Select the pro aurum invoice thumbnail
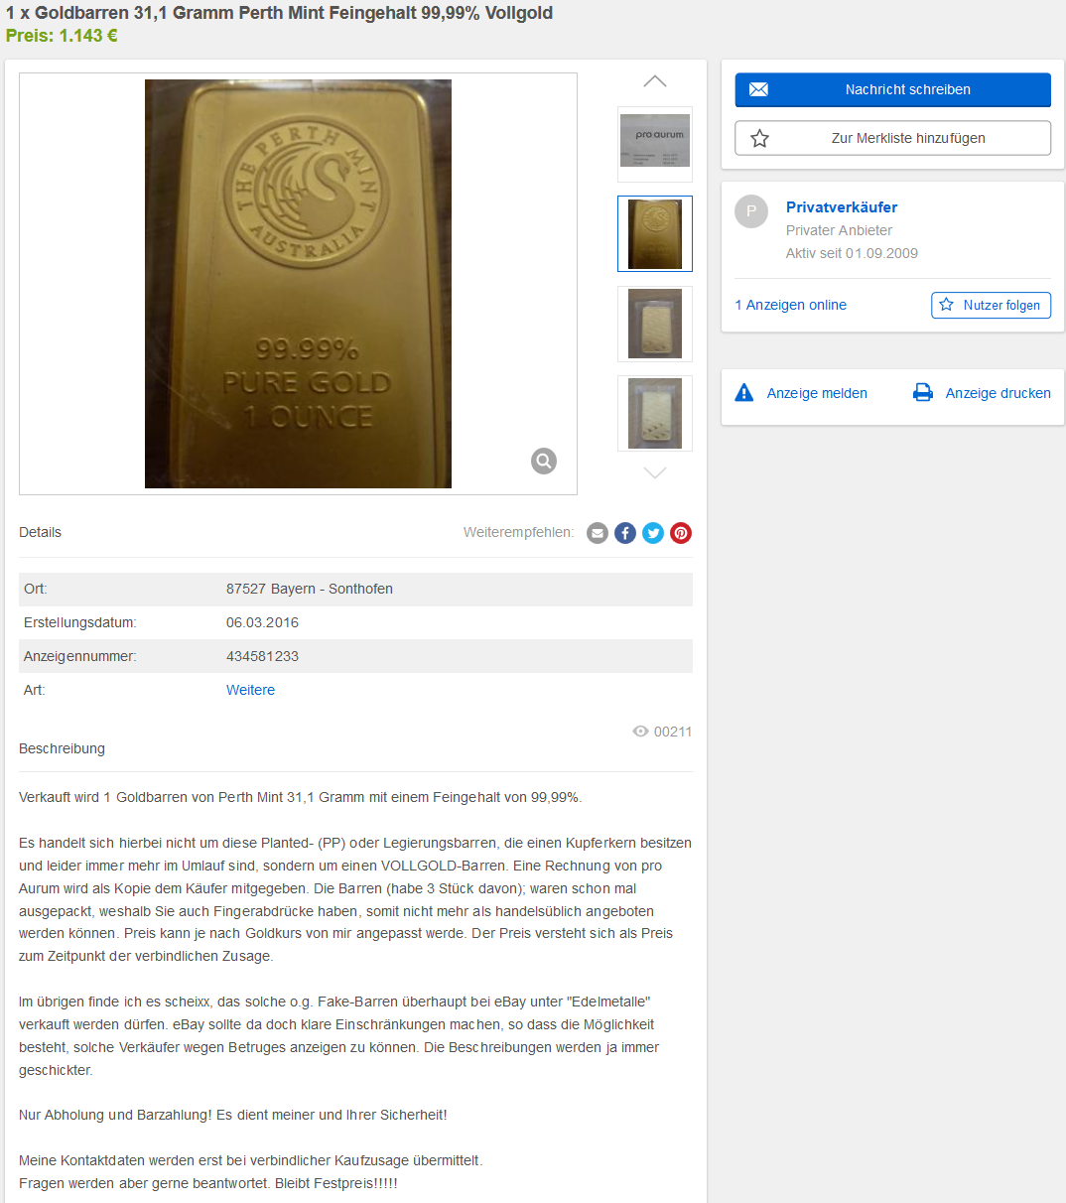Image resolution: width=1066 pixels, height=1203 pixels. (655, 144)
